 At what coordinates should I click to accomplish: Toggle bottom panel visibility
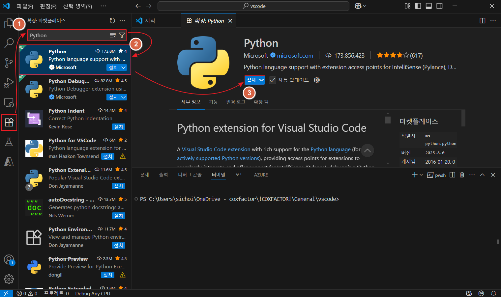(429, 6)
